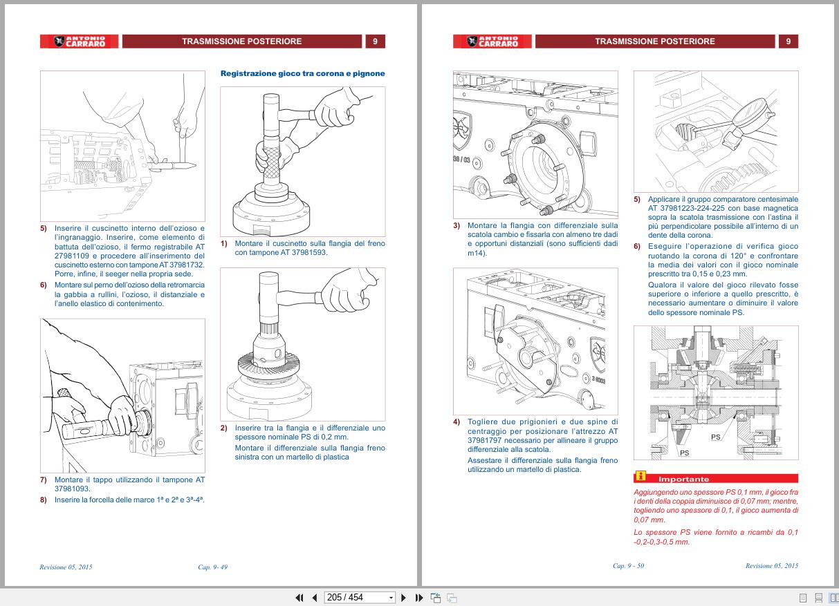Click 'Revisione 05, 2015' on the left page

click(x=66, y=567)
